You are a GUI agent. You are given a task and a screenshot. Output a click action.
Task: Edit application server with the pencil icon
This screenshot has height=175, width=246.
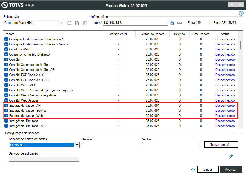coord(231,156)
